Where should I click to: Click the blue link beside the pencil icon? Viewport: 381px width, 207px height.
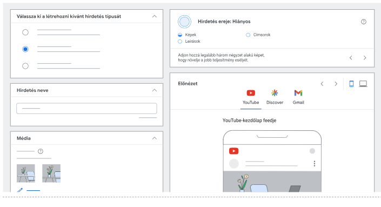pyautogui.click(x=33, y=190)
